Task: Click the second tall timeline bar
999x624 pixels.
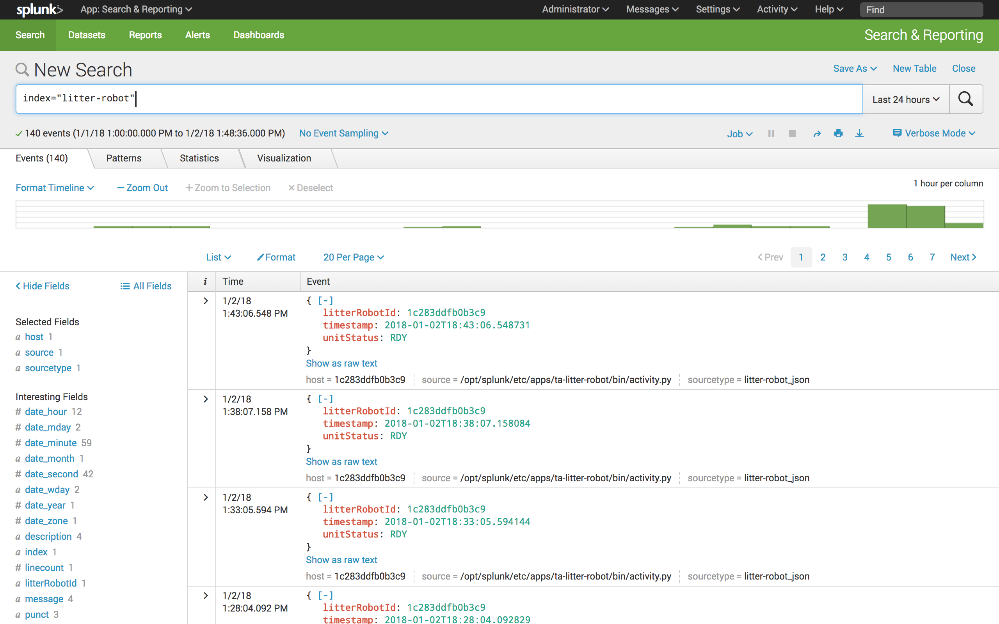Action: (x=925, y=217)
